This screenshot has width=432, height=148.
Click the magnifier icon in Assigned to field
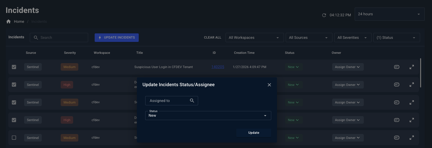pos(192,101)
